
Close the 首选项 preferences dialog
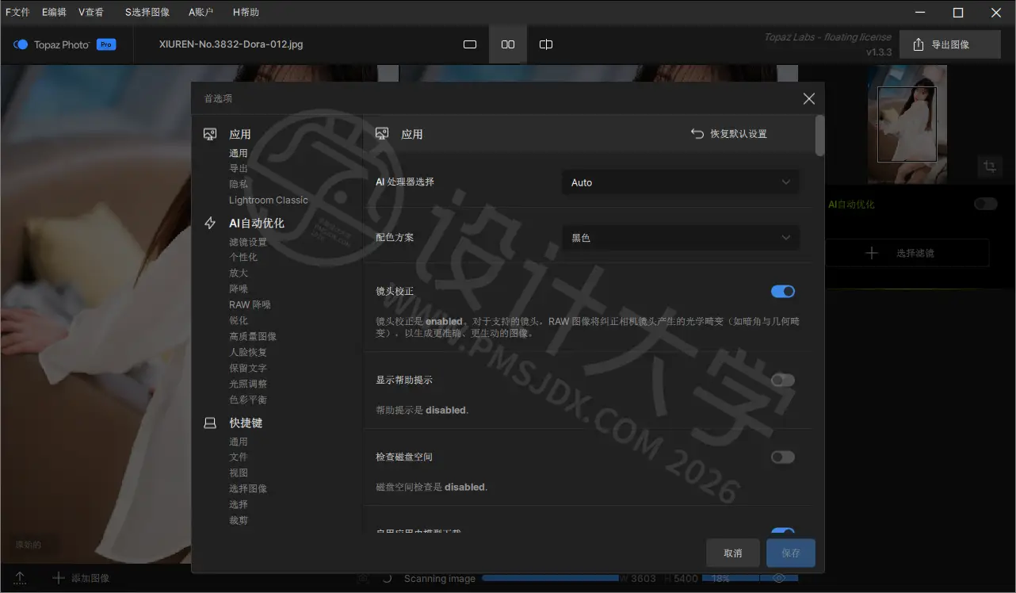point(808,98)
